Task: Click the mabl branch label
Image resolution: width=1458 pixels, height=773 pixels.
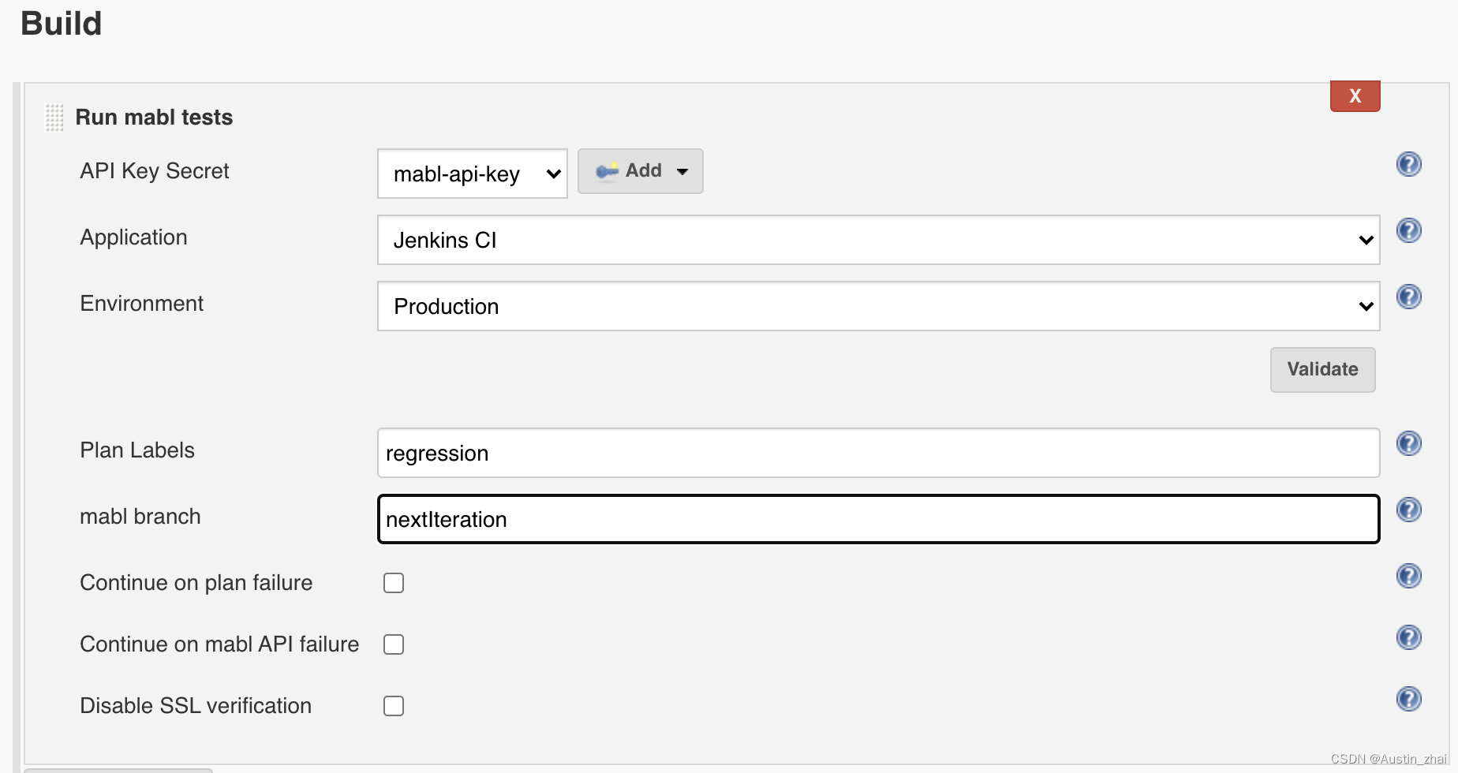Action: coord(140,517)
